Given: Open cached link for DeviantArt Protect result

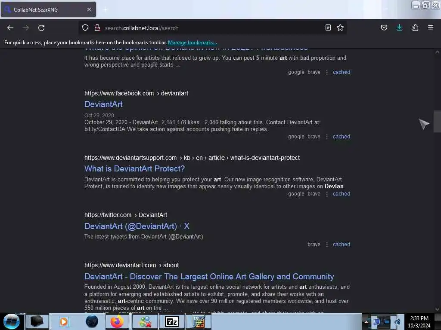Looking at the screenshot, I should click(342, 194).
